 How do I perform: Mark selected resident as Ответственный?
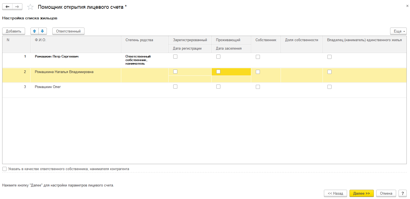coord(68,31)
